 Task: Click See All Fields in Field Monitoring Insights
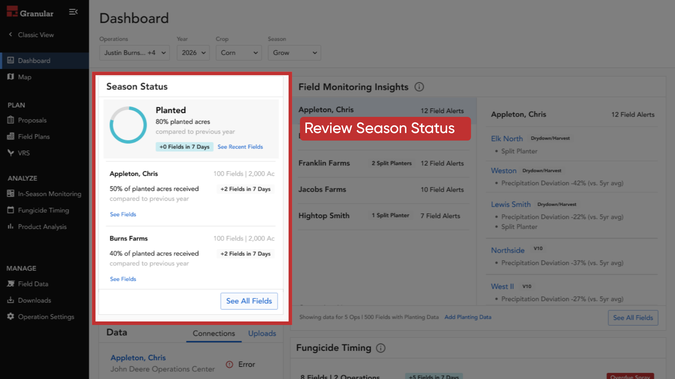[633, 318]
